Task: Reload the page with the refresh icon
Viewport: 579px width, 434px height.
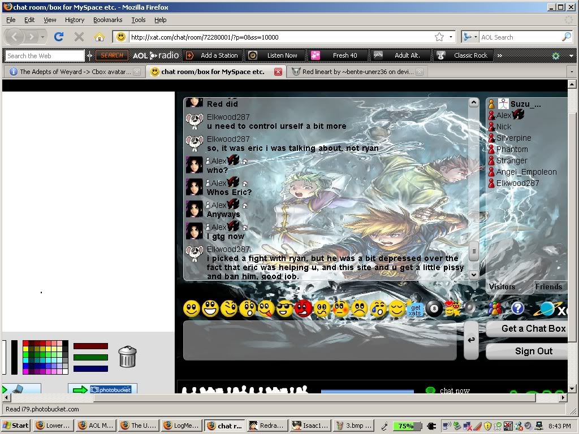Action: tap(58, 37)
